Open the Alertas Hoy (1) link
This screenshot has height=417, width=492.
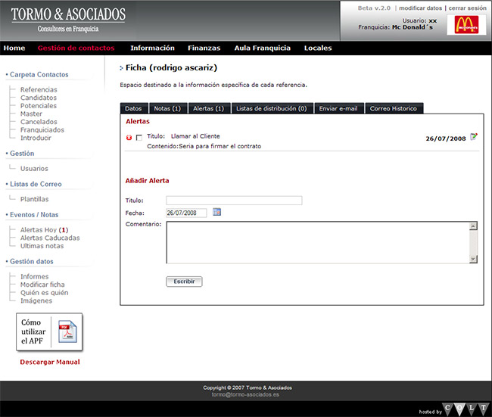[44, 230]
